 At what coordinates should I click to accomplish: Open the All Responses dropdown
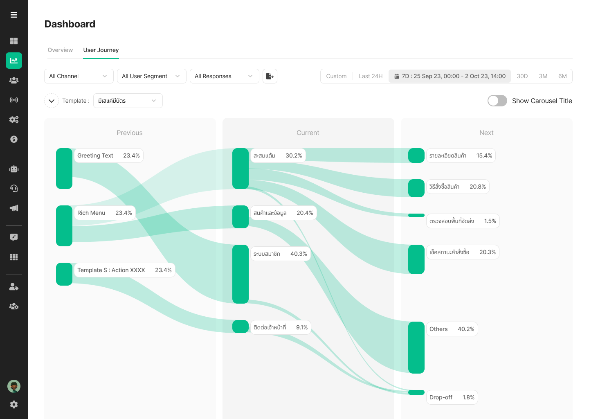(x=224, y=76)
